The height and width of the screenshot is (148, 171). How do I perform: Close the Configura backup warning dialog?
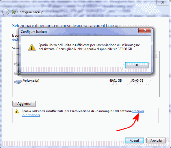click(x=145, y=30)
